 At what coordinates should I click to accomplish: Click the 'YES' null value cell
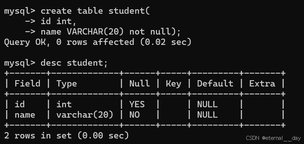coord(137,105)
